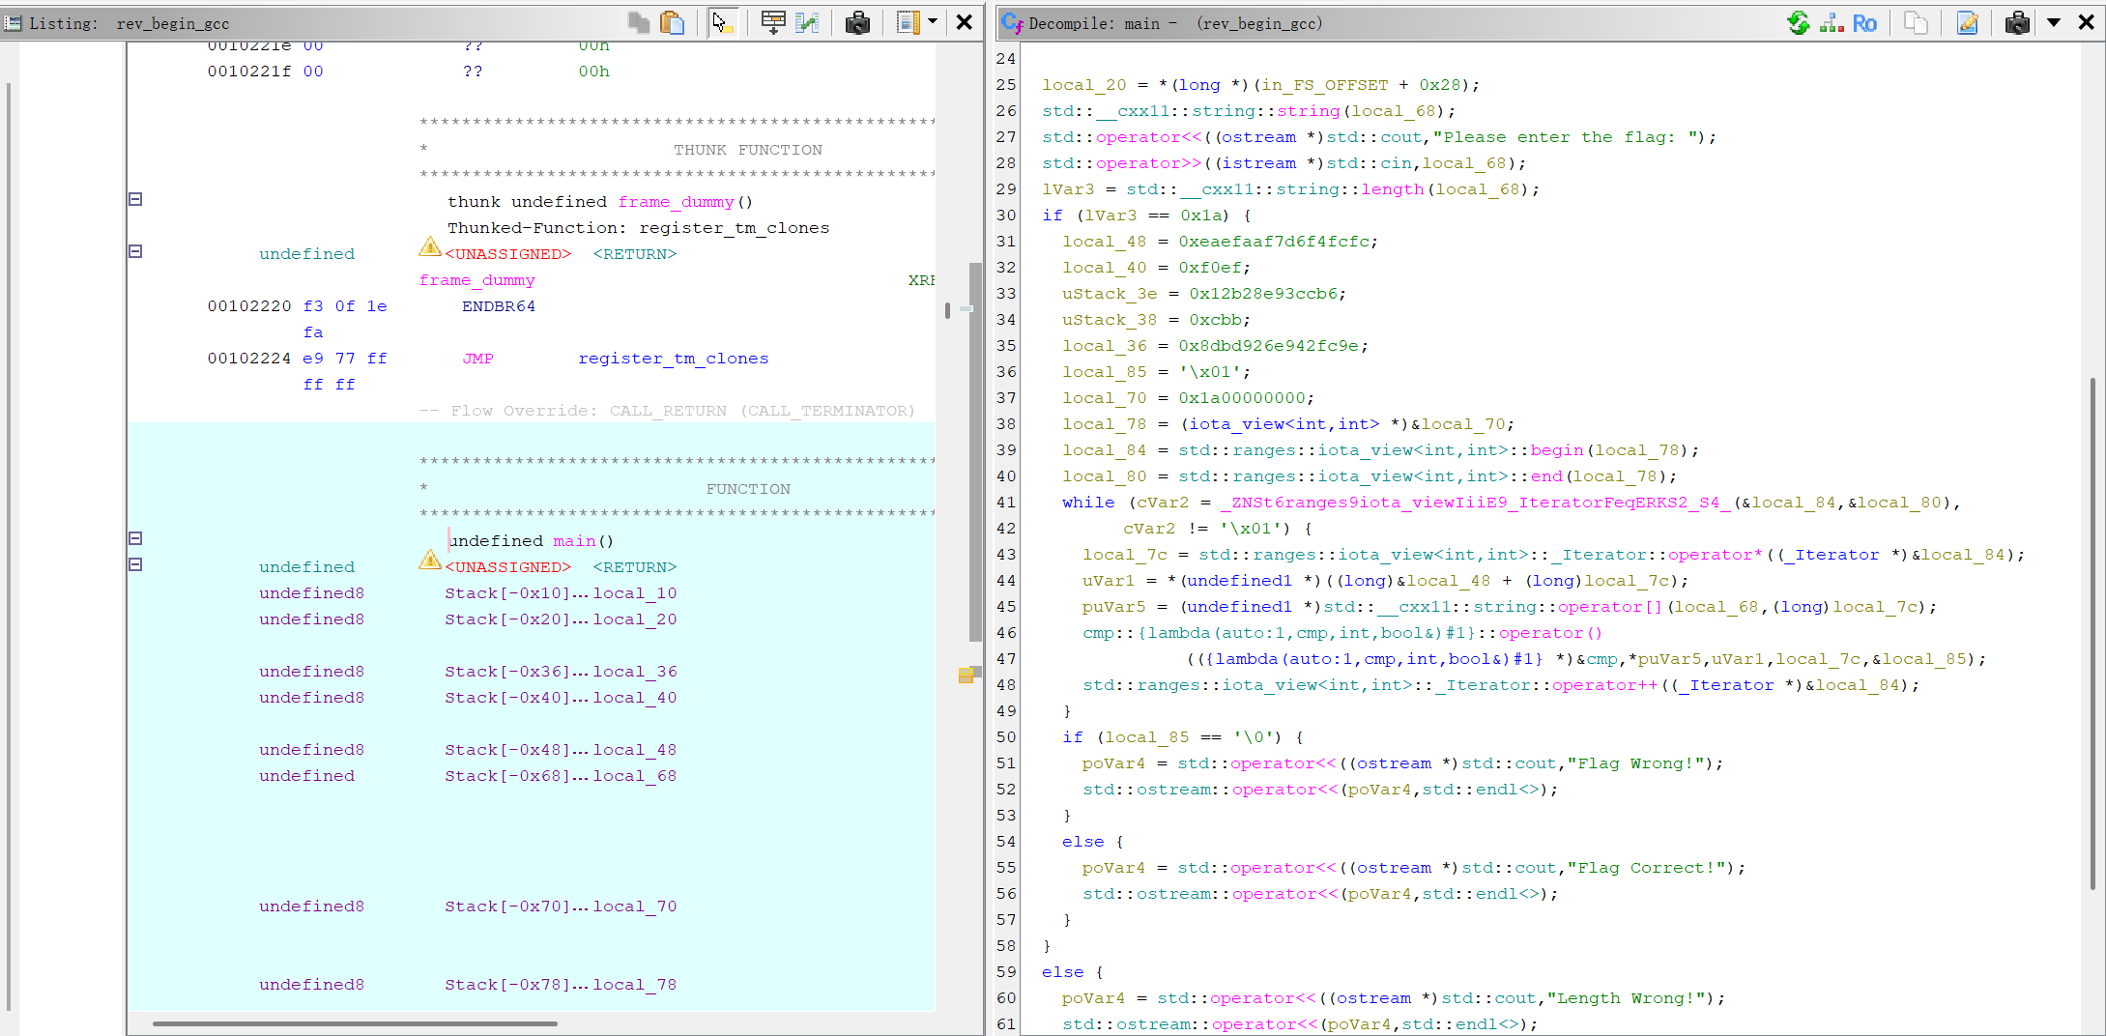Click the register_tm_clones JMP target
Screen dimensions: 2106x1036
pos(674,359)
